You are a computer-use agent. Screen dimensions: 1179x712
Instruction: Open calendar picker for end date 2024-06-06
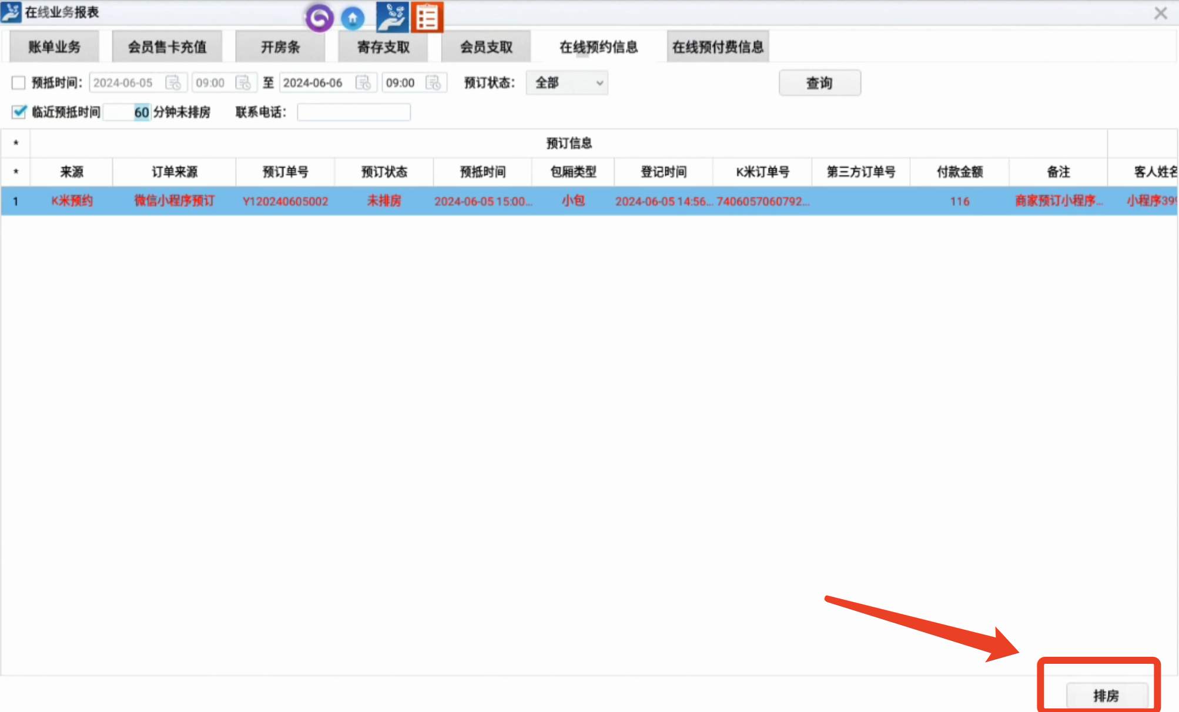click(363, 83)
